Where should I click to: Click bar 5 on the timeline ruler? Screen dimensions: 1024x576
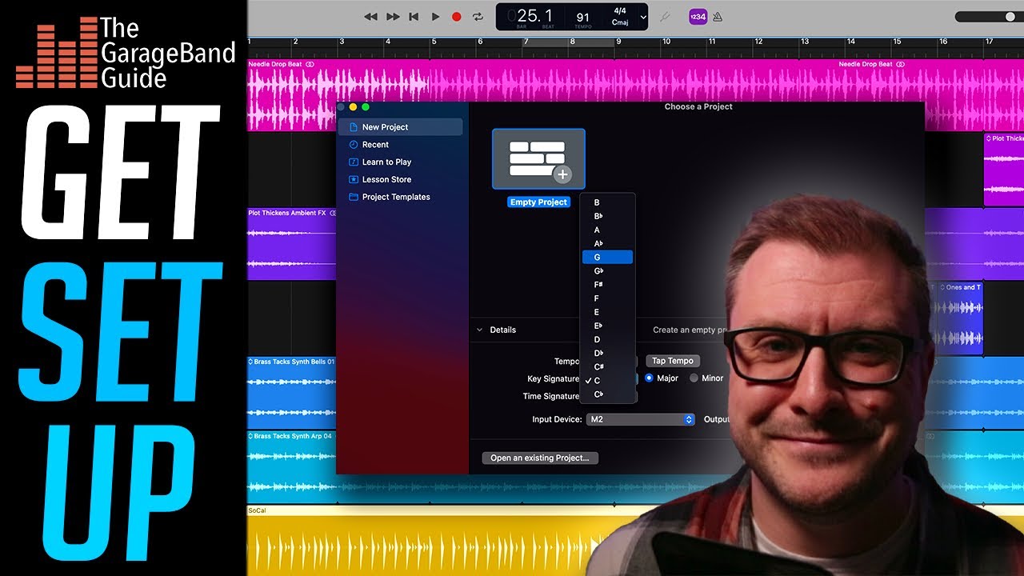point(435,42)
